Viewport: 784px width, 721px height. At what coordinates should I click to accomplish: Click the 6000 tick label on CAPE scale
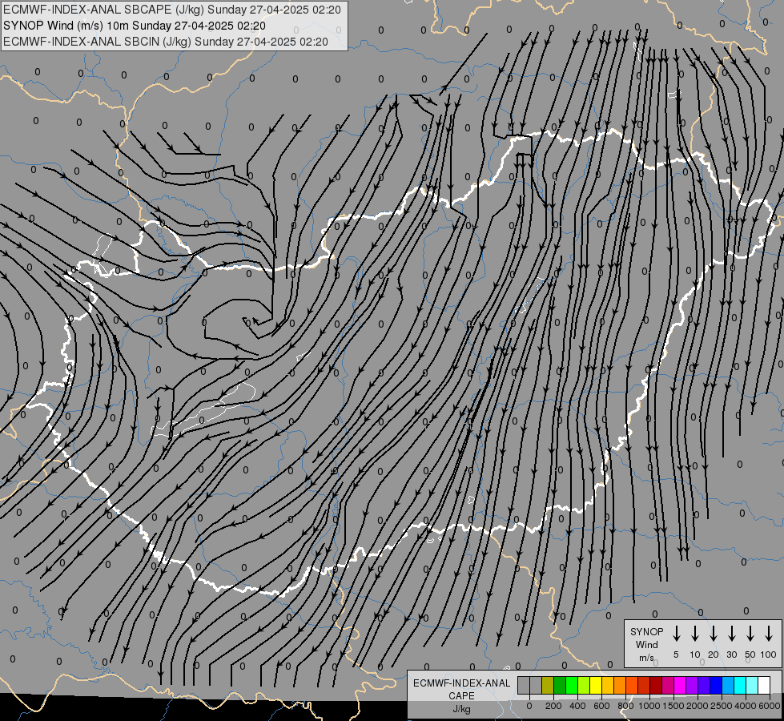click(x=770, y=706)
